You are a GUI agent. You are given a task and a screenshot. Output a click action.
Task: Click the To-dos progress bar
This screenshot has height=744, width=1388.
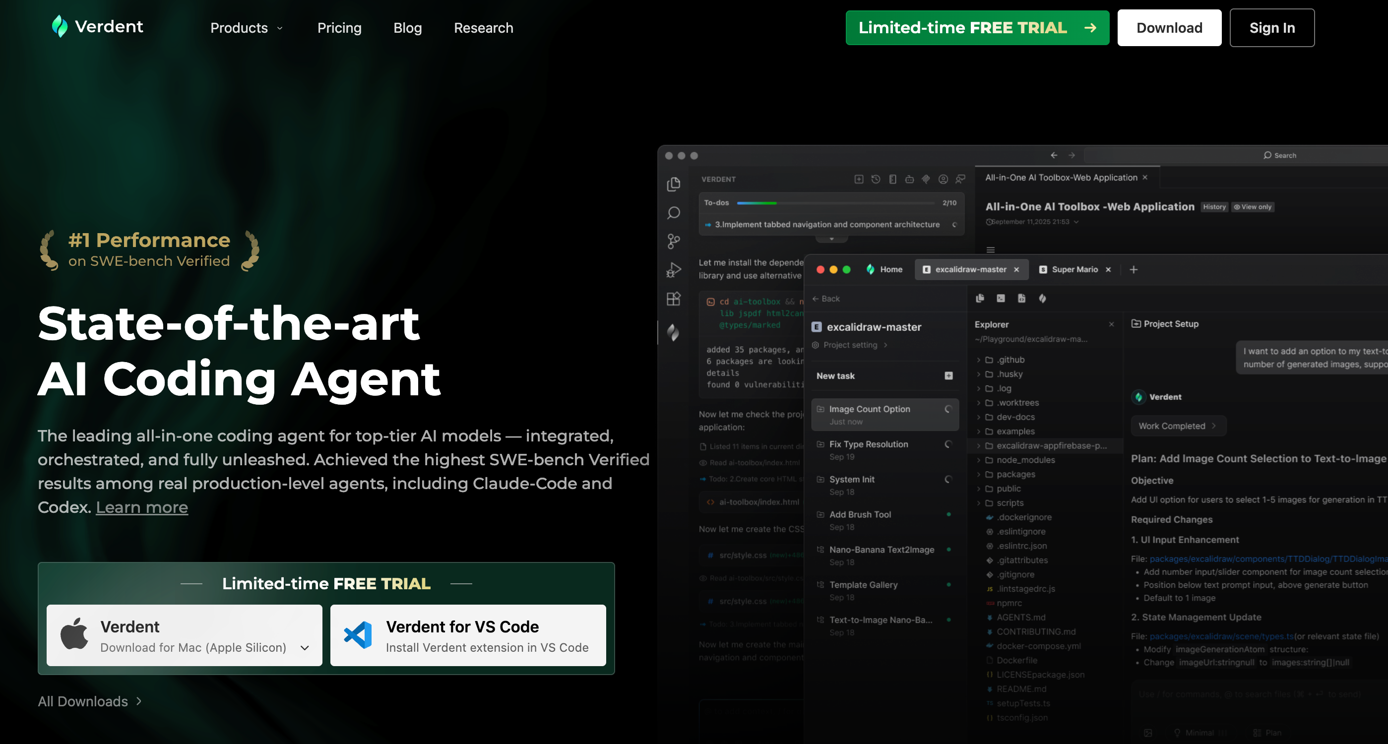pyautogui.click(x=835, y=203)
